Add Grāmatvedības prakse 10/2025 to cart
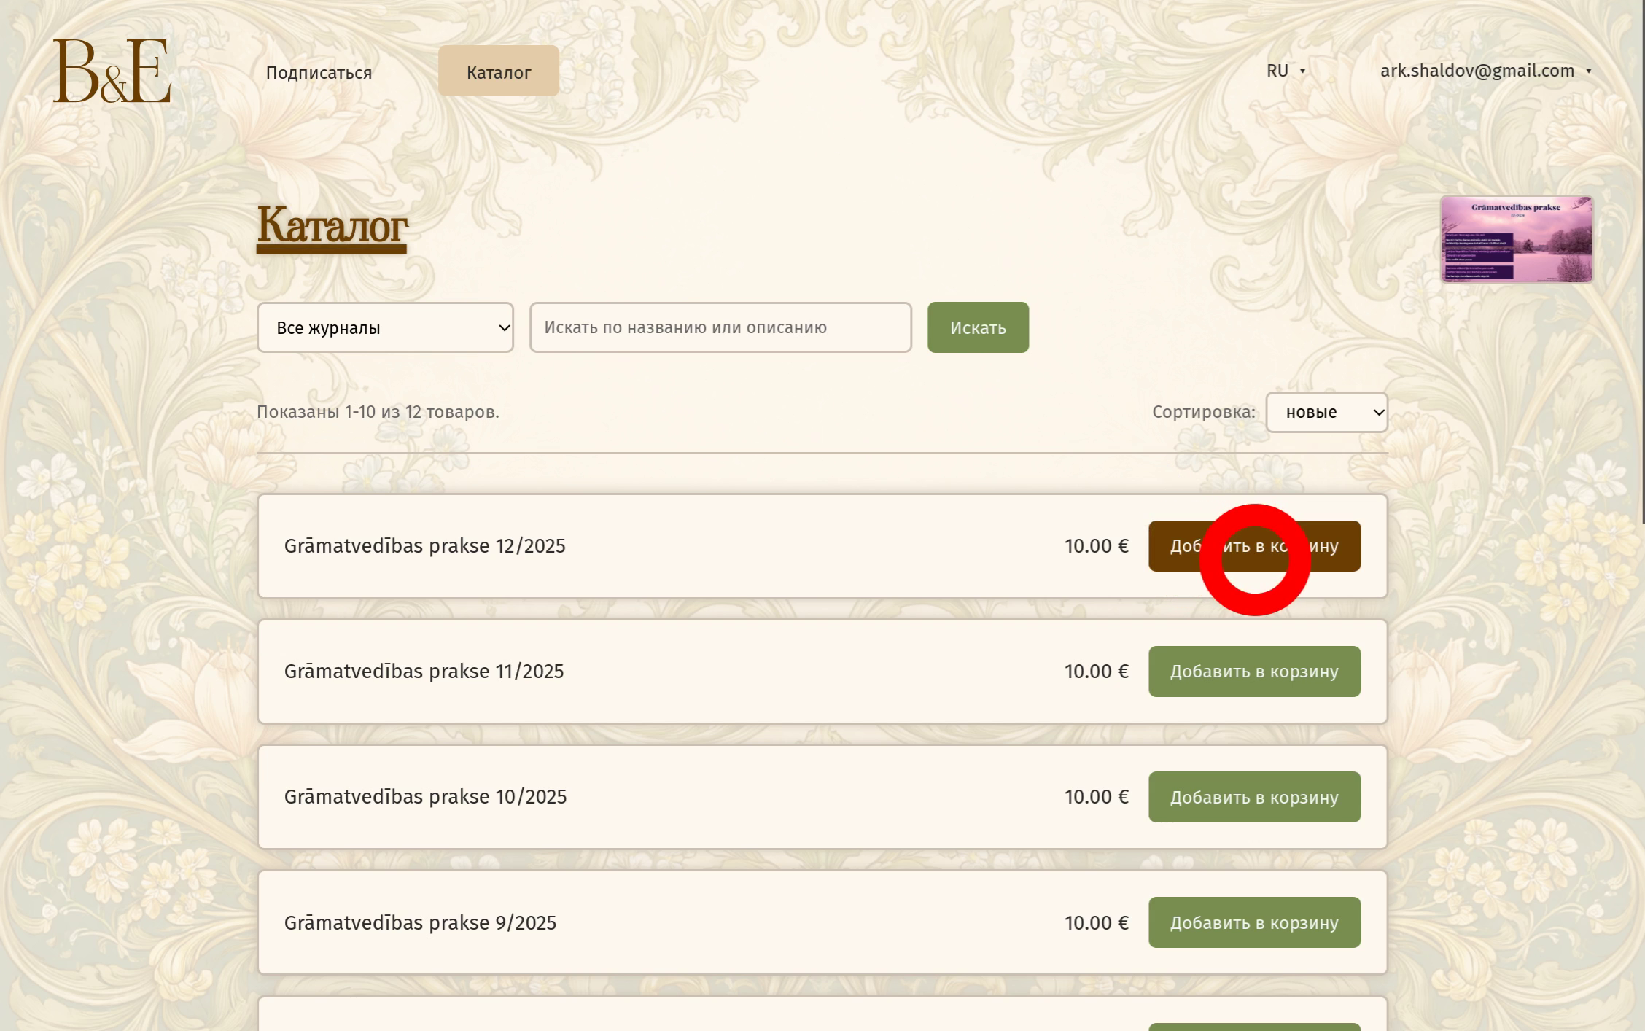The width and height of the screenshot is (1645, 1031). coord(1253,797)
